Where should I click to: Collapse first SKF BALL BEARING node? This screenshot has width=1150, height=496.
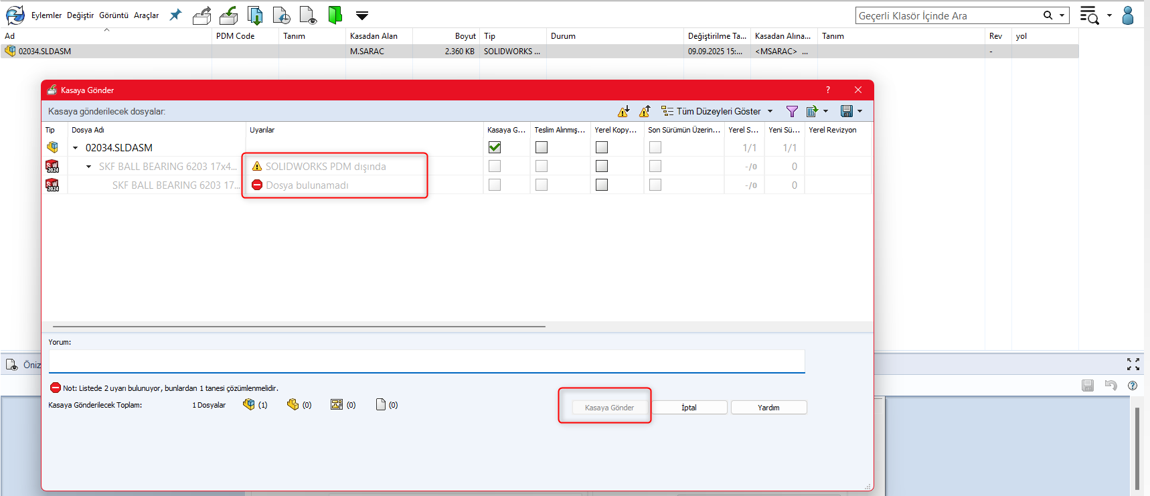(x=88, y=167)
